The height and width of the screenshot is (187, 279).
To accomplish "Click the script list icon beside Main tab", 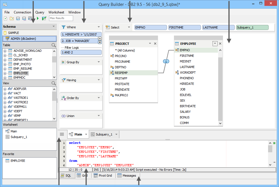I will (62, 134).
